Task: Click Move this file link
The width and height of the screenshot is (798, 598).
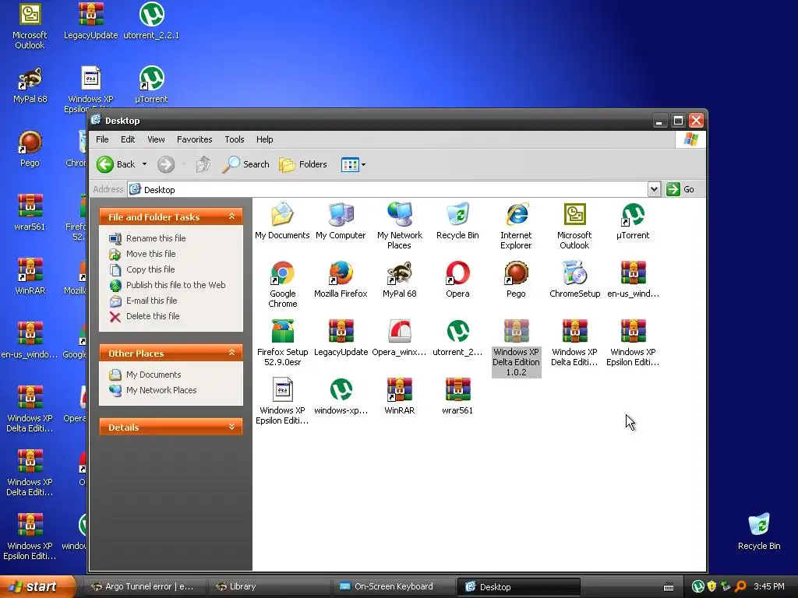Action: [150, 254]
